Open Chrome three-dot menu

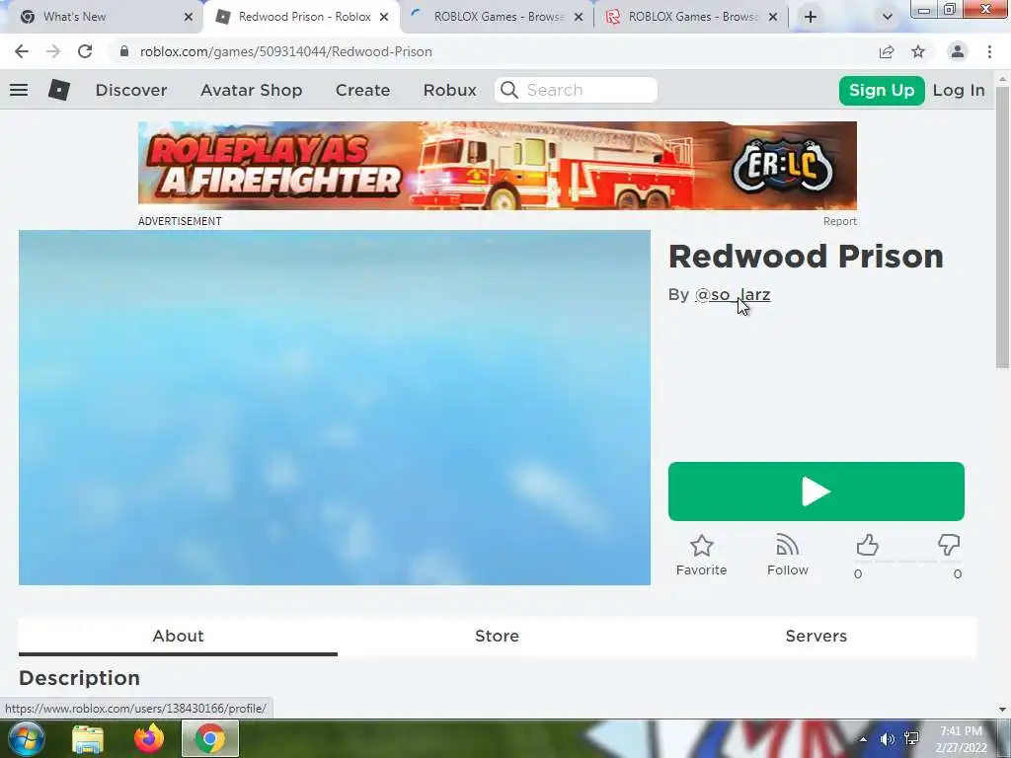(989, 51)
